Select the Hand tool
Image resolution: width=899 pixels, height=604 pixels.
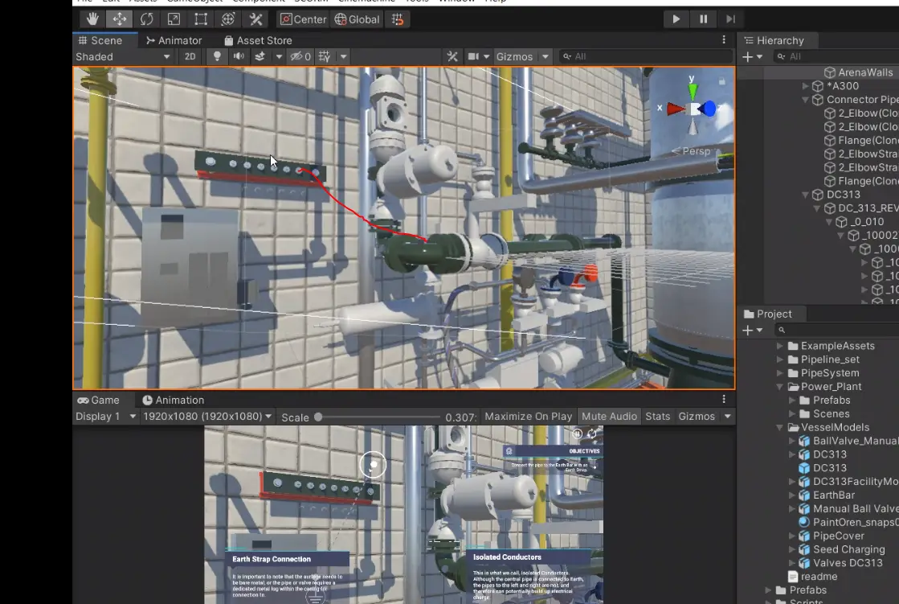pyautogui.click(x=93, y=19)
